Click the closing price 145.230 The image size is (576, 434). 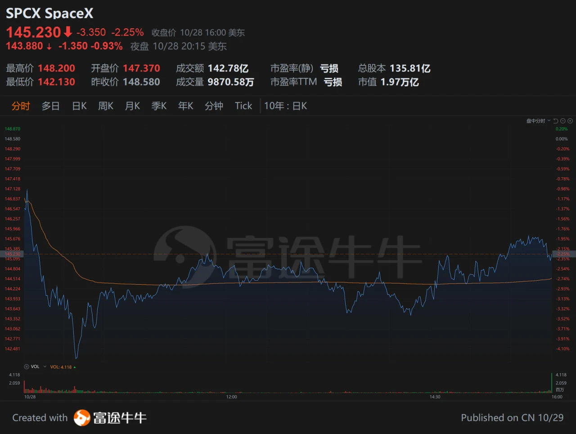pos(33,32)
